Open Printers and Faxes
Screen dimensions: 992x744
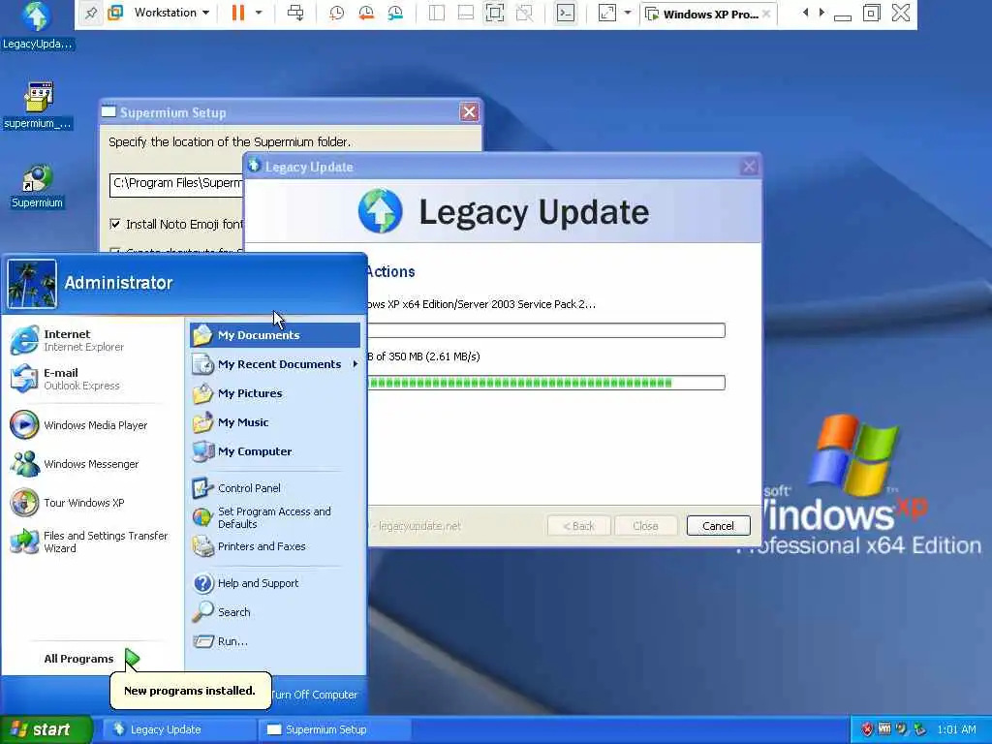point(274,546)
